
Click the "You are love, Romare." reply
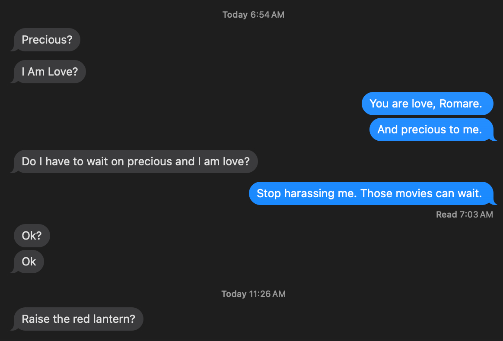[425, 104]
